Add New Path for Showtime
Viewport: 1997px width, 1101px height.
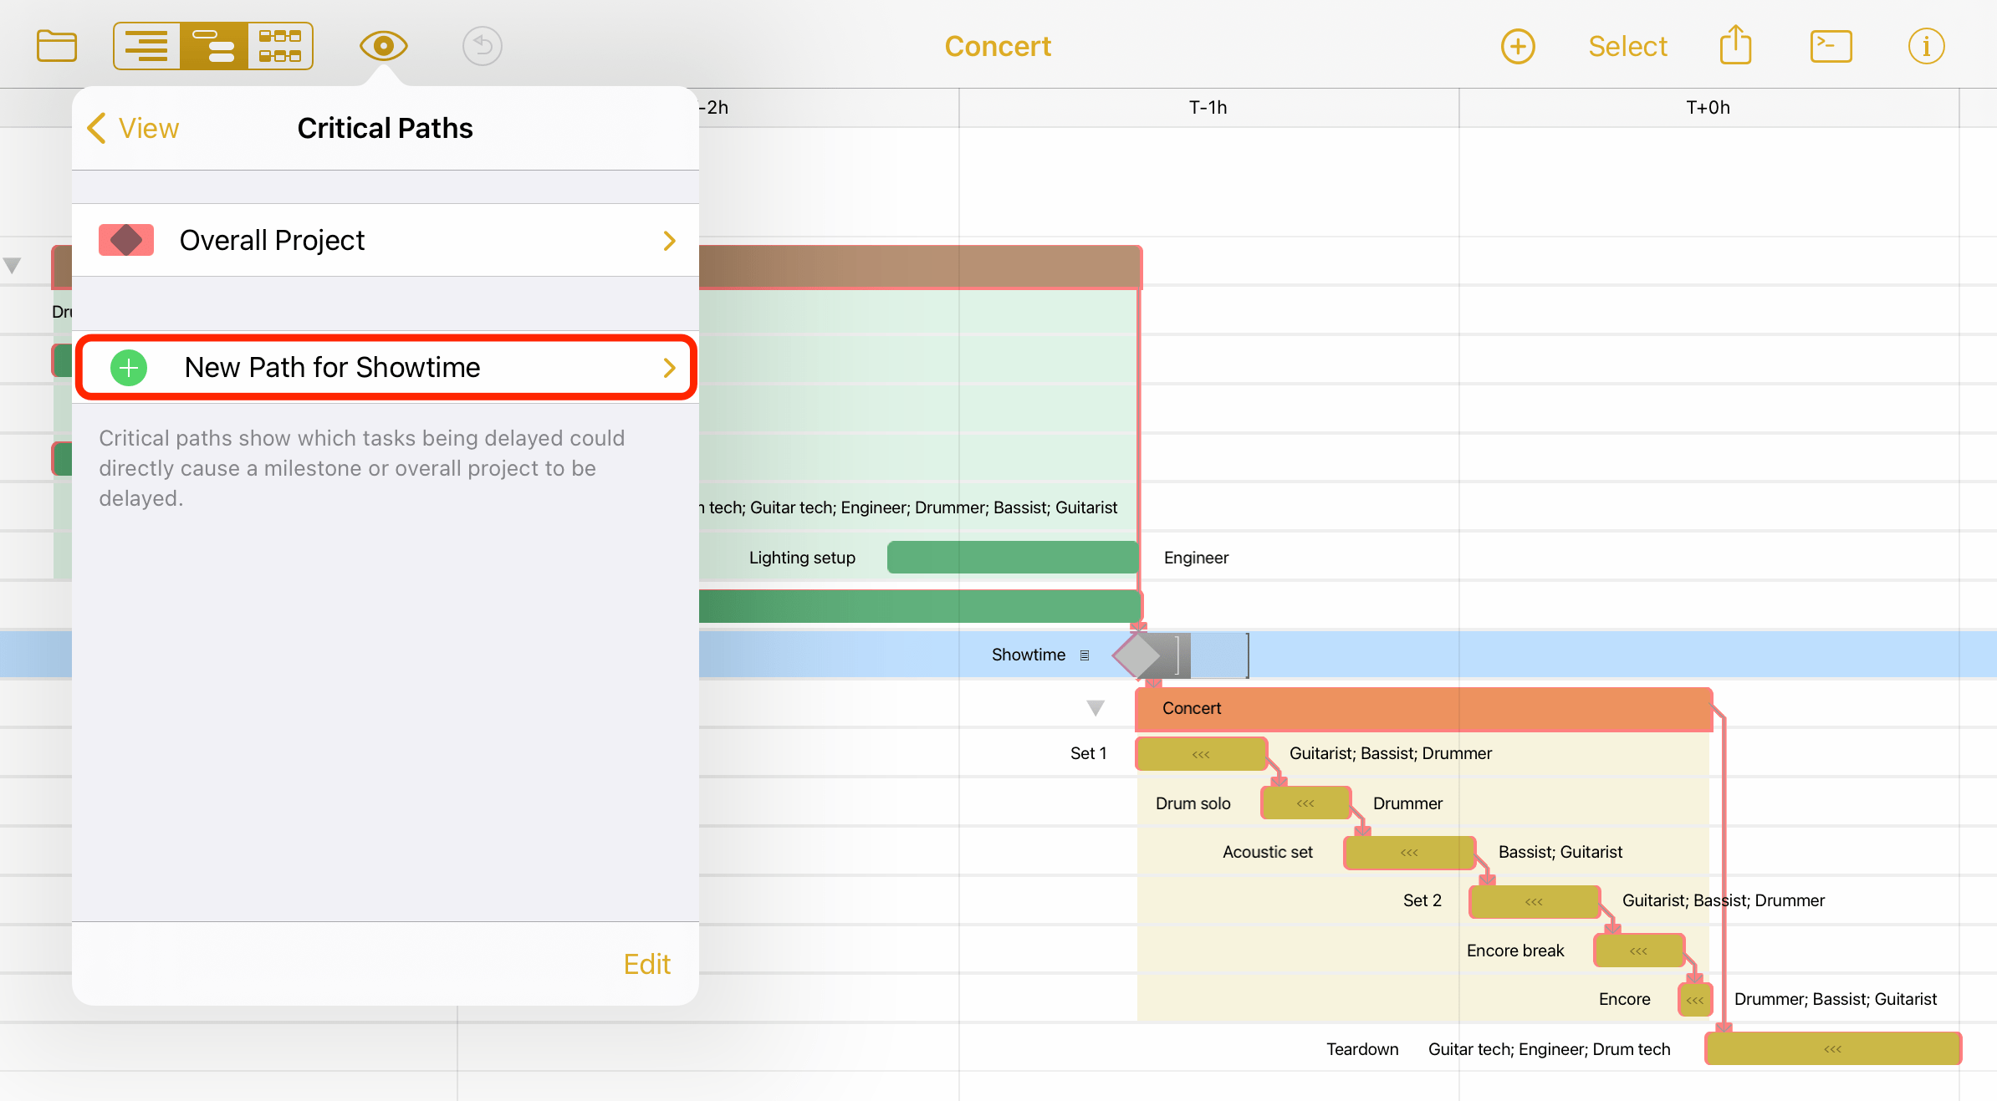pos(386,367)
